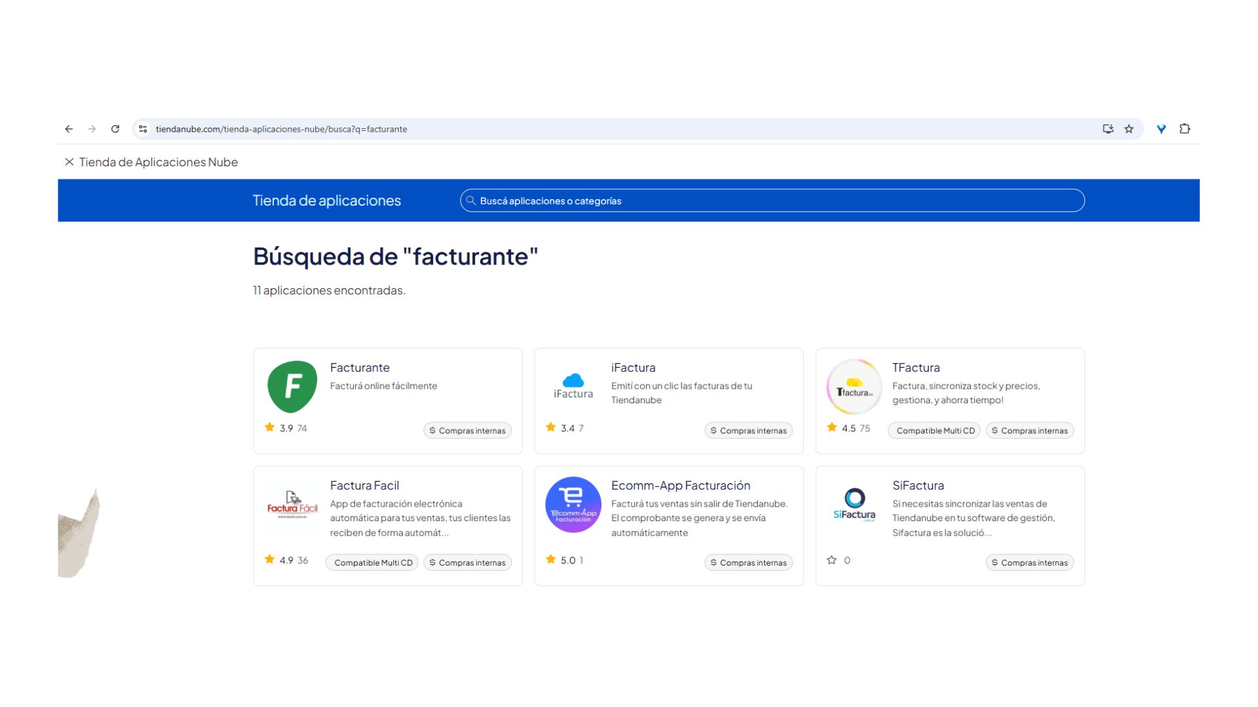
Task: Click the Facturante green F logo
Action: (292, 386)
